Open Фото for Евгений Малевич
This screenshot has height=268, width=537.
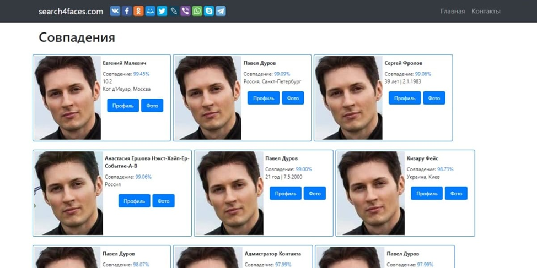pyautogui.click(x=152, y=105)
